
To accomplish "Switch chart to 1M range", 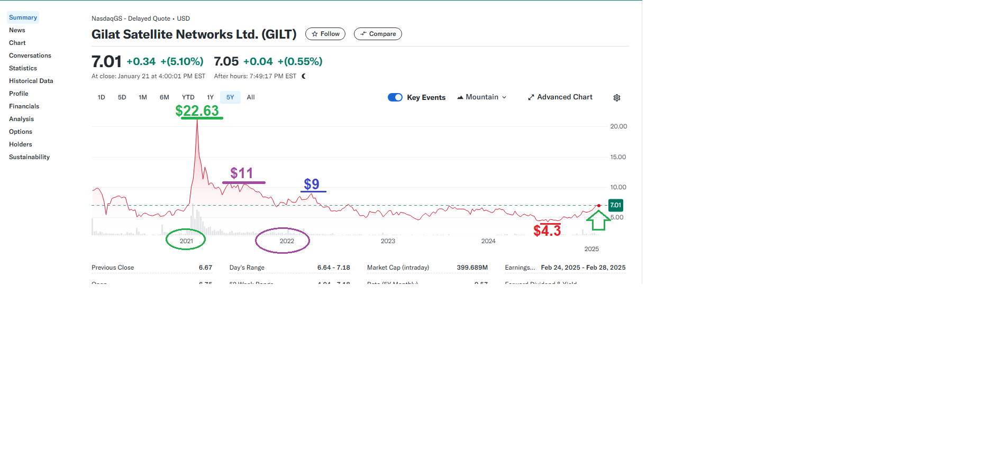I will click(x=143, y=97).
